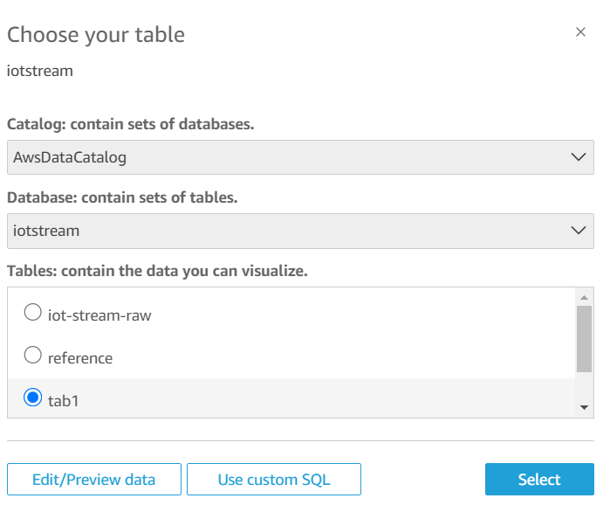Select the tab1 radio button
The image size is (610, 519).
[33, 398]
